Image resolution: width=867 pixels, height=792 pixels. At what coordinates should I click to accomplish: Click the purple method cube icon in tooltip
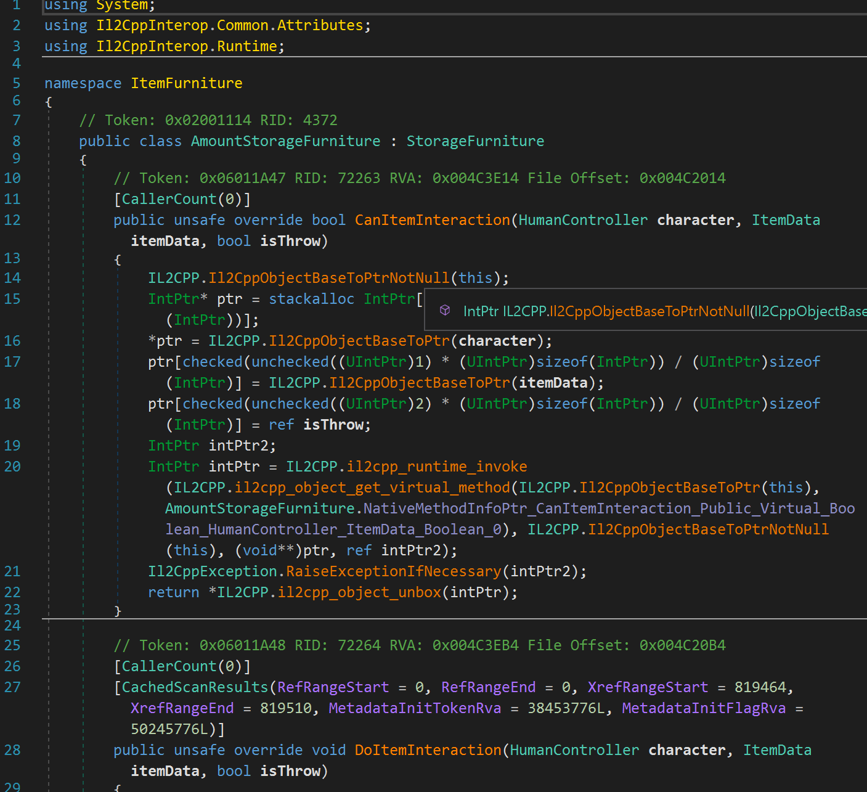point(445,311)
